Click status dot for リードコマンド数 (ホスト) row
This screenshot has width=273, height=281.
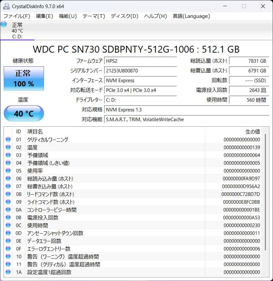pyautogui.click(x=8, y=194)
